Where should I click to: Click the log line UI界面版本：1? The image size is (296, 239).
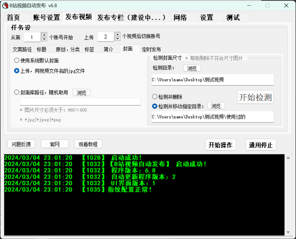tap(80, 183)
